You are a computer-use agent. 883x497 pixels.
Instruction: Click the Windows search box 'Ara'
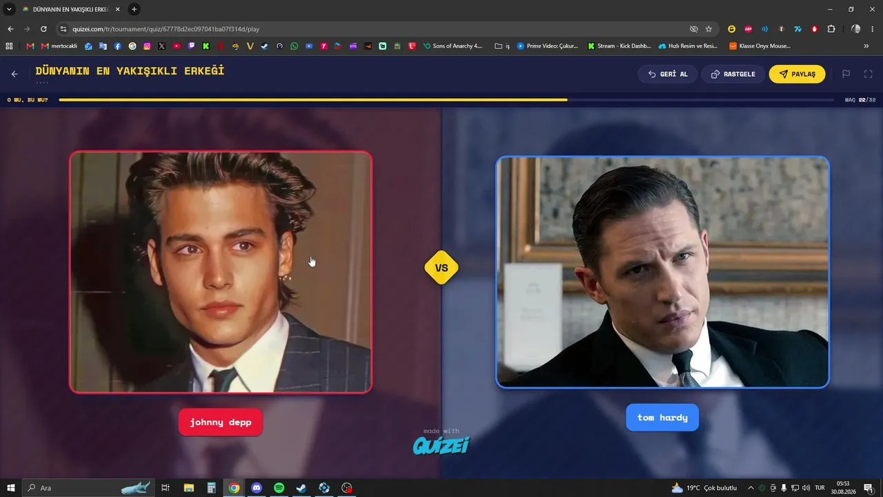click(x=88, y=488)
